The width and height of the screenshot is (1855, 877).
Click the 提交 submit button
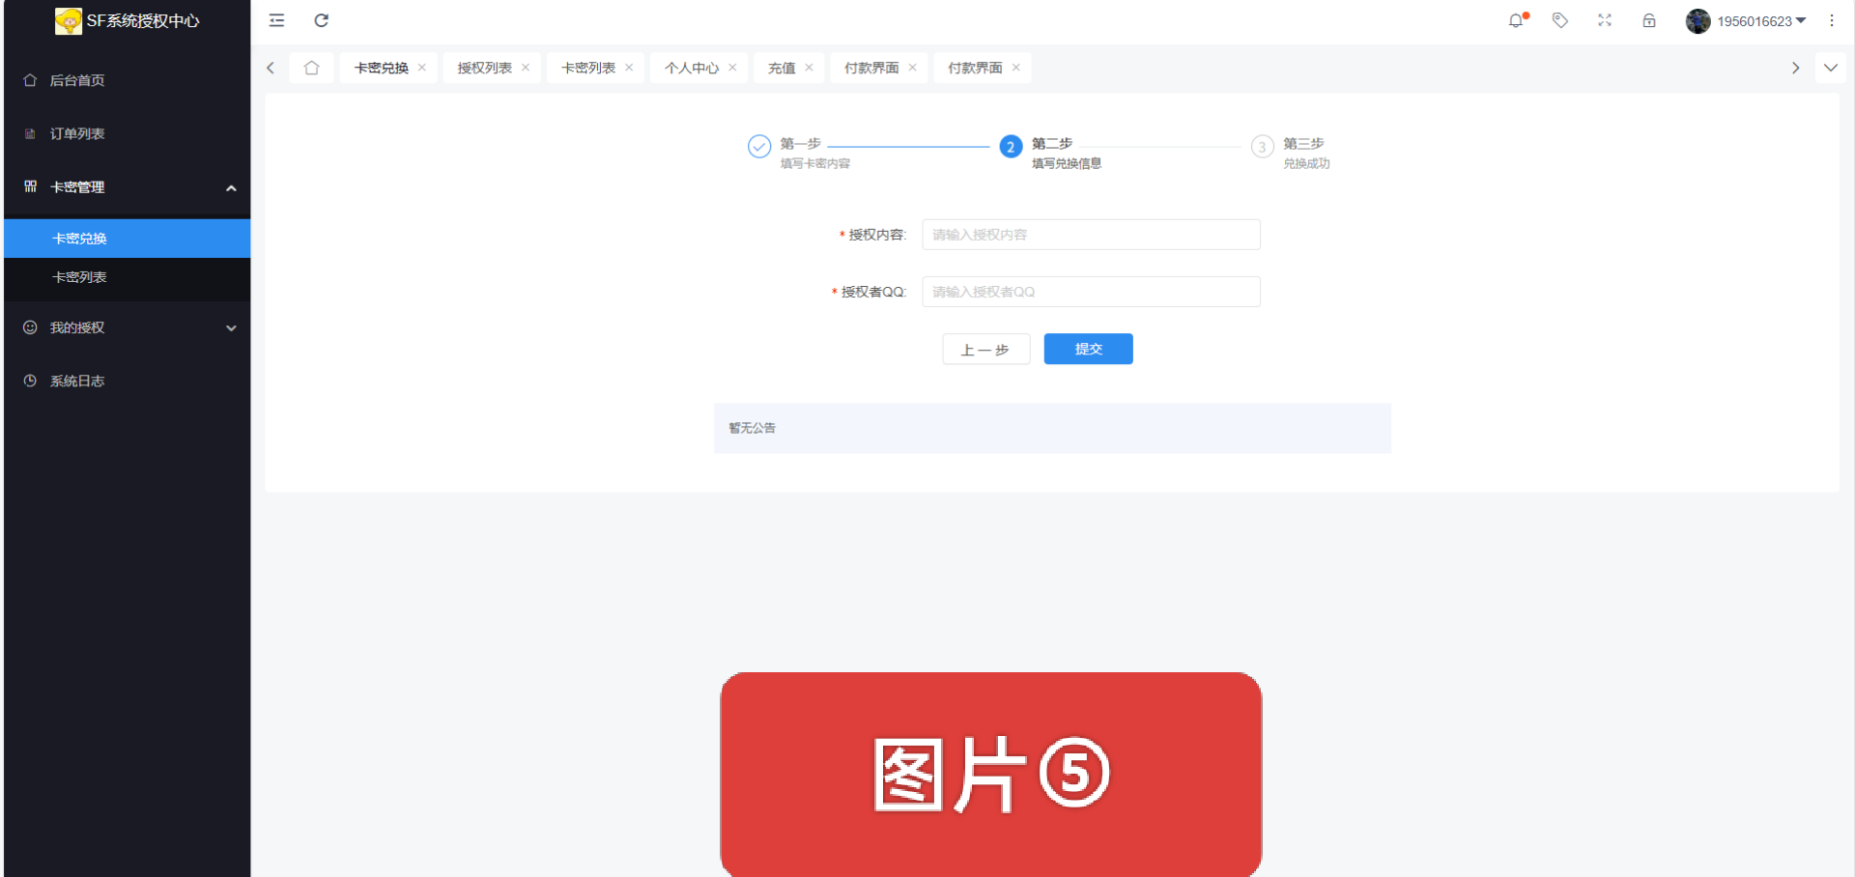pyautogui.click(x=1088, y=349)
